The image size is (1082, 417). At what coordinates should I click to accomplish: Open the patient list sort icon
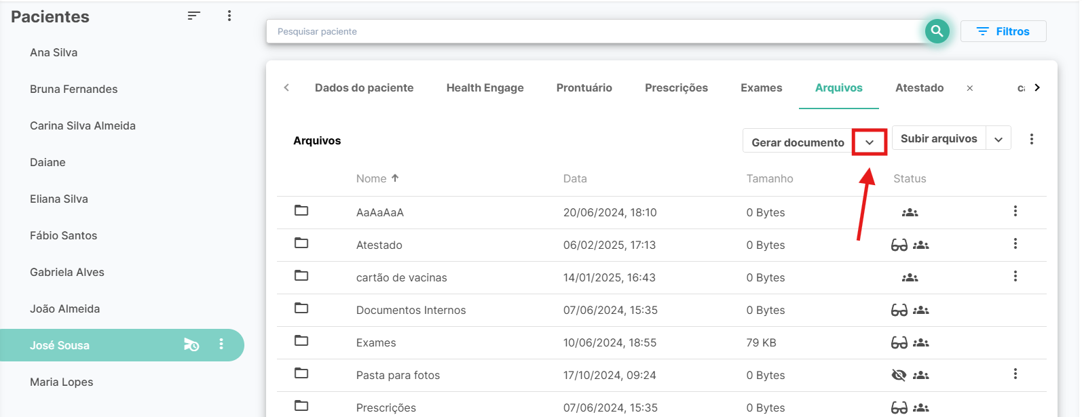(x=193, y=16)
